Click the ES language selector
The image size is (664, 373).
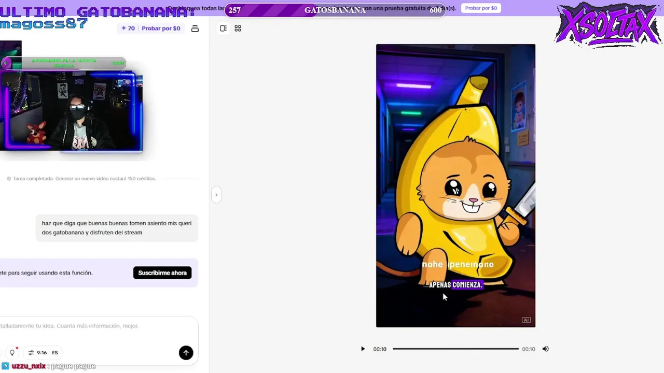tap(55, 353)
